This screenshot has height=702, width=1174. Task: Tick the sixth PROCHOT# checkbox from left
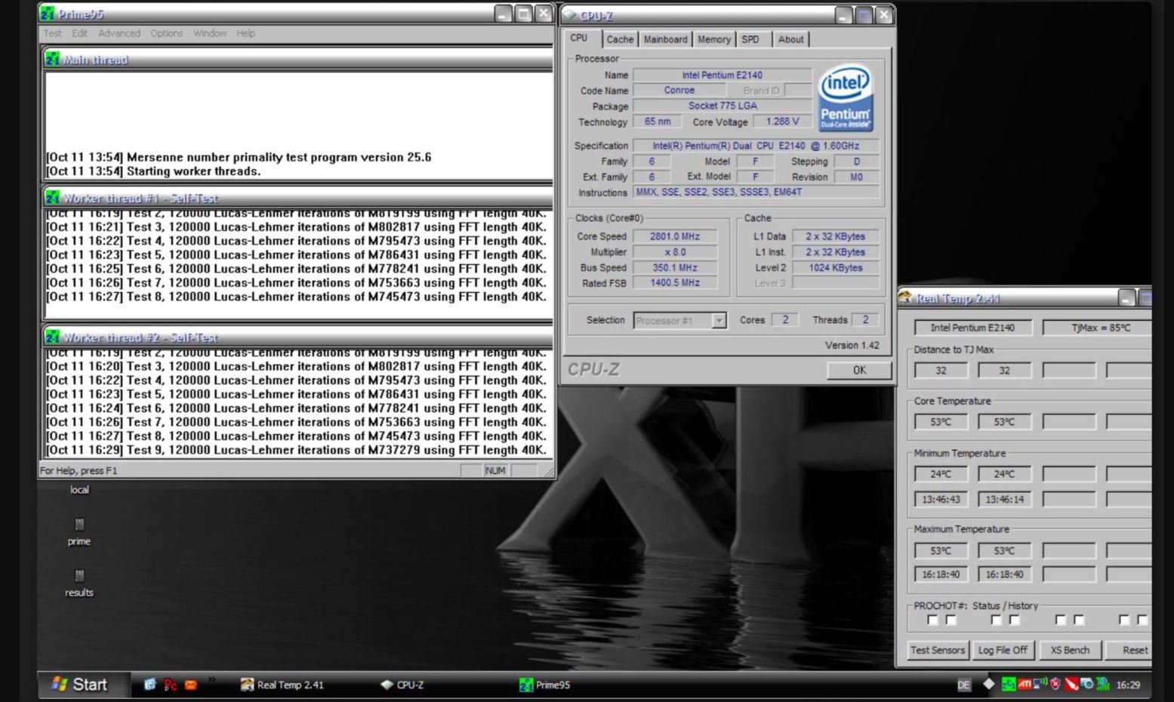point(1078,620)
